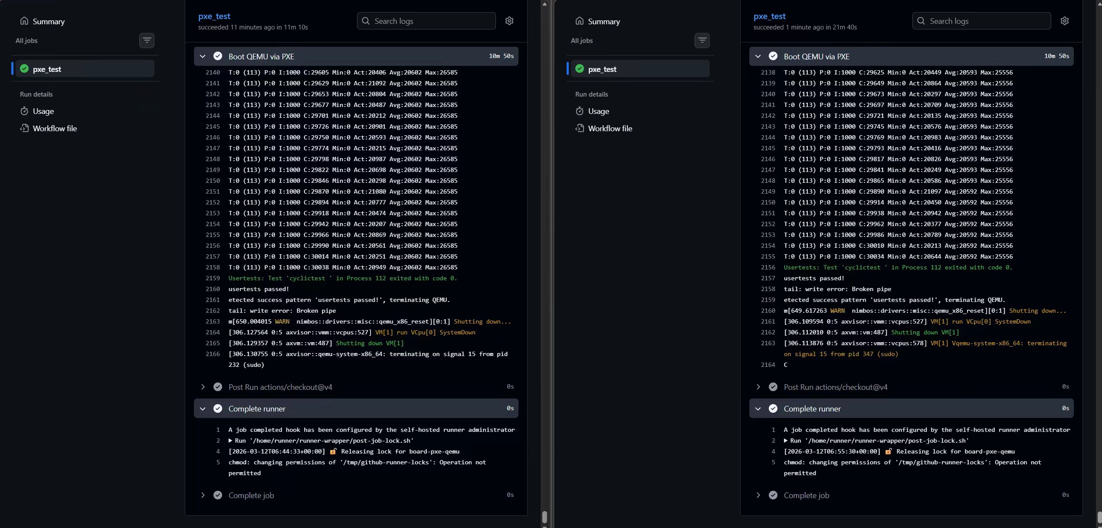The width and height of the screenshot is (1102, 528).
Task: Expand Run post-job-lock.sh triangle in left log
Action: click(x=230, y=441)
